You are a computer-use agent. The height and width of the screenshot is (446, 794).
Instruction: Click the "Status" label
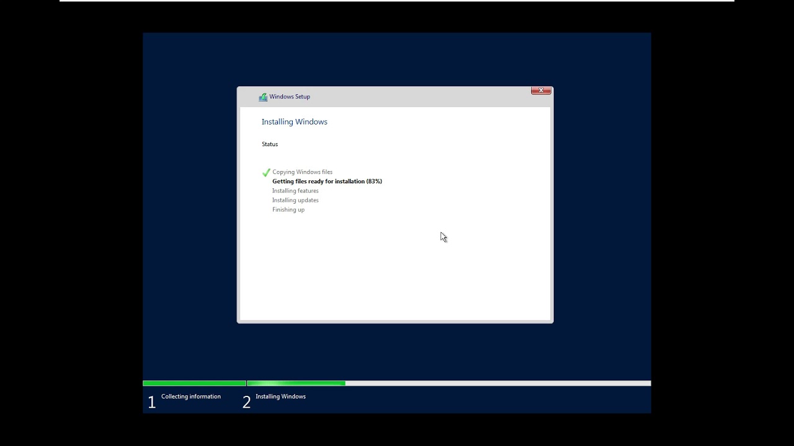270,144
